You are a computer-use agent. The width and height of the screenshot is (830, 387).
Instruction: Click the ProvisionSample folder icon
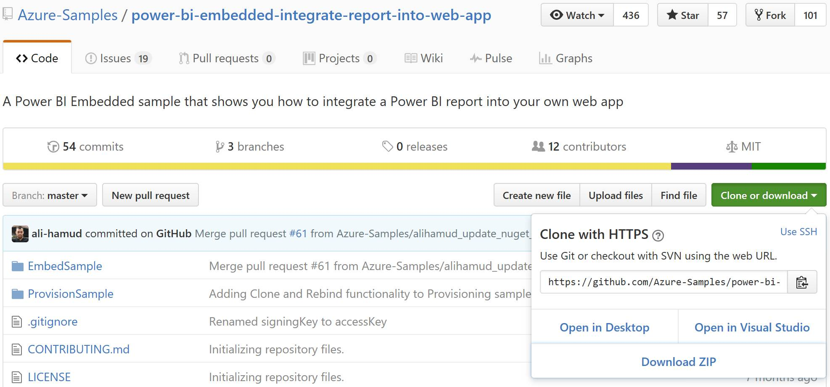tap(17, 294)
